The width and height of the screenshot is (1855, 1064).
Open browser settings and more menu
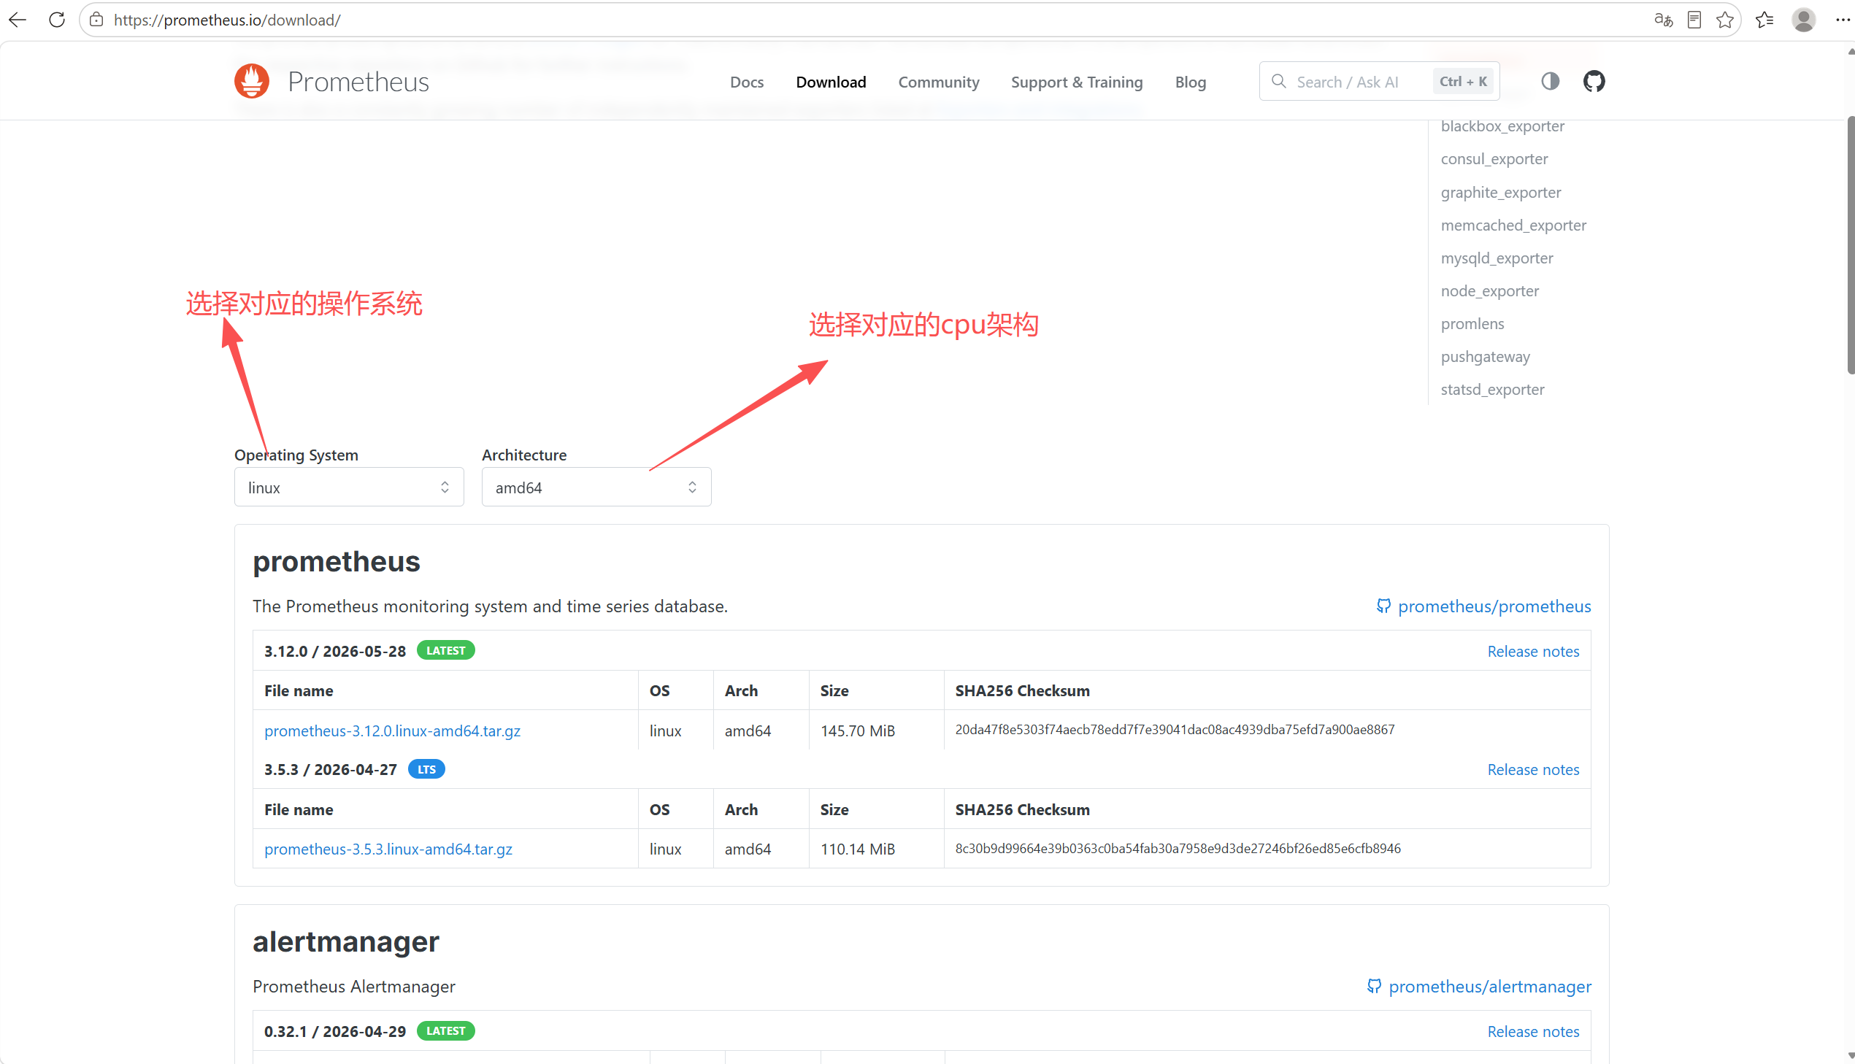pyautogui.click(x=1843, y=20)
